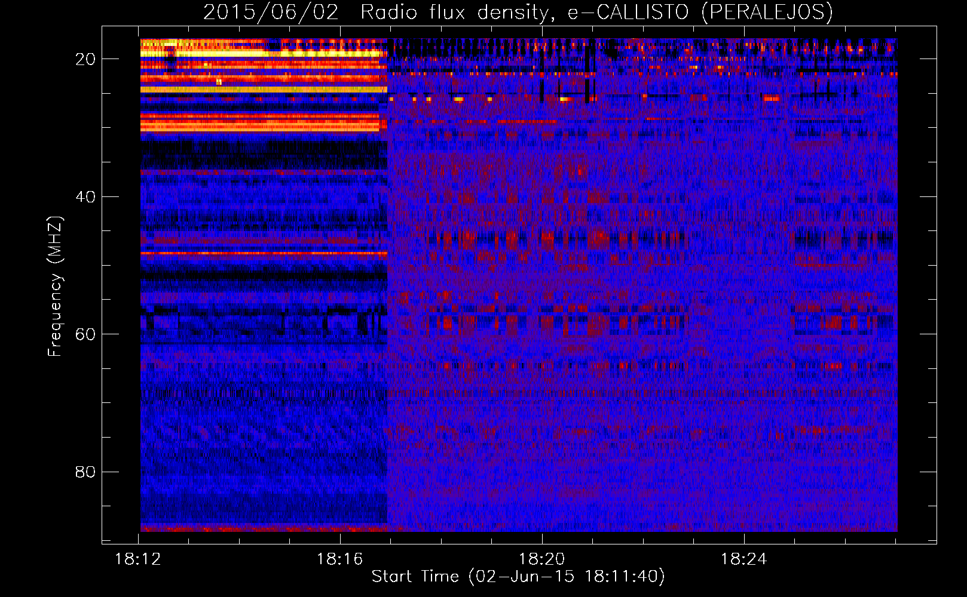967x597 pixels.
Task: Click the 'Start Time (02-Jun-15 18:11:40)' label
Action: coord(518,576)
